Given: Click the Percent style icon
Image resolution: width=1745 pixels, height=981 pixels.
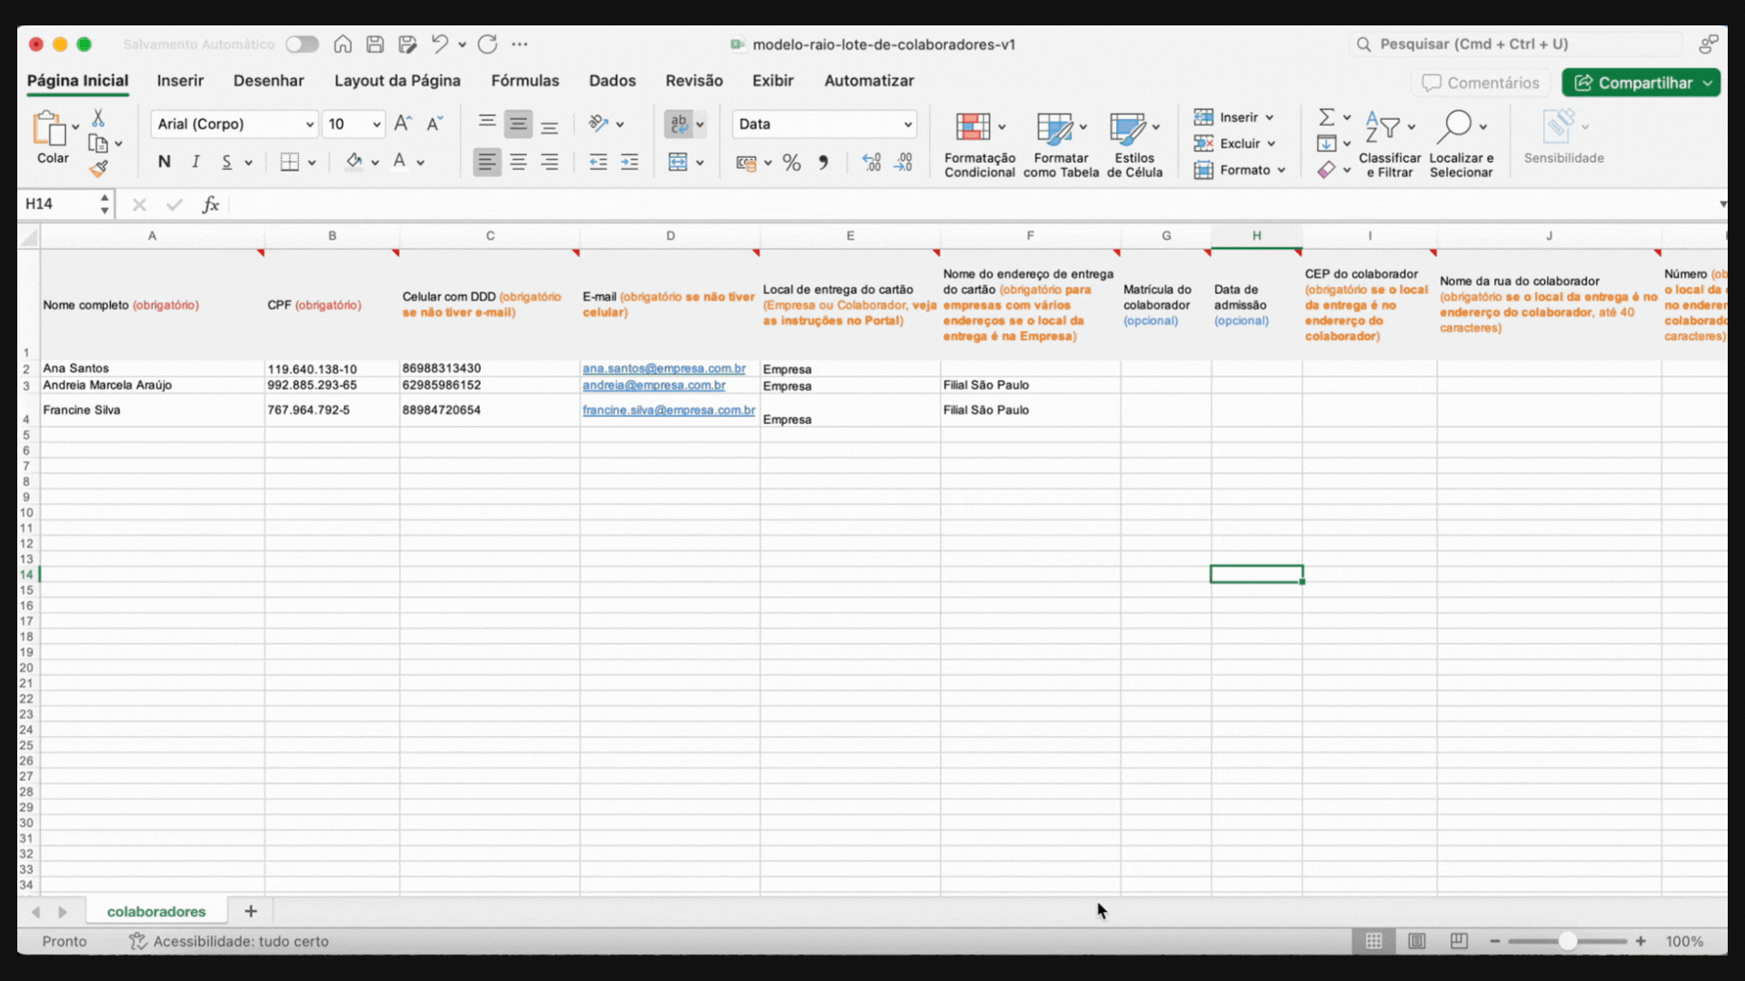Looking at the screenshot, I should [x=792, y=163].
